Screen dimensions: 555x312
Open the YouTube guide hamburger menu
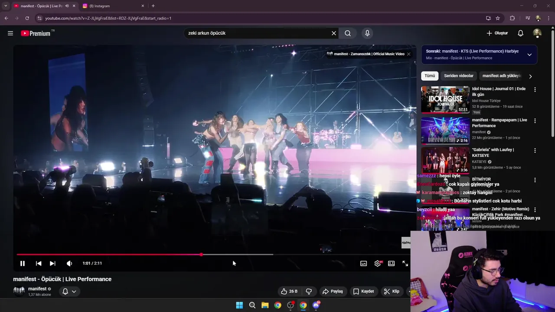pos(10,33)
